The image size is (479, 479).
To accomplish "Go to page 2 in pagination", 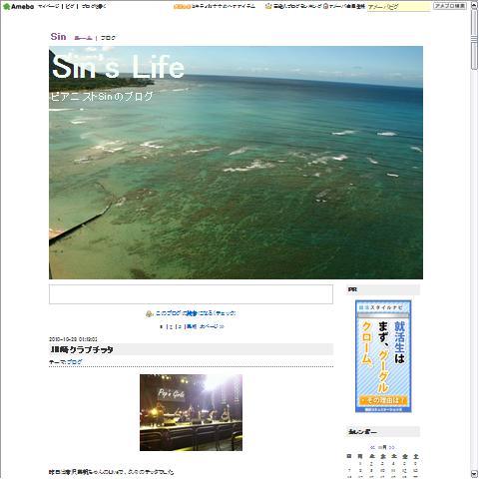I will pos(171,327).
